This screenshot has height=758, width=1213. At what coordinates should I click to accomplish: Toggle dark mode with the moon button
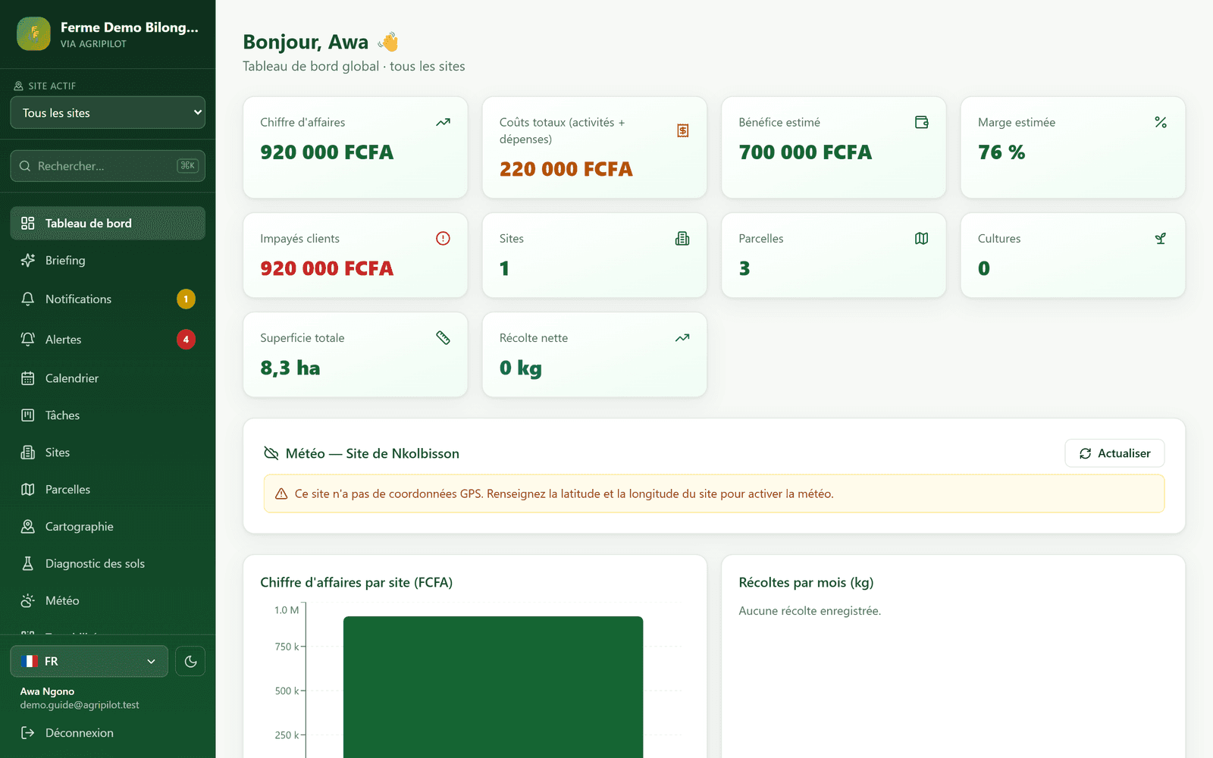(190, 662)
